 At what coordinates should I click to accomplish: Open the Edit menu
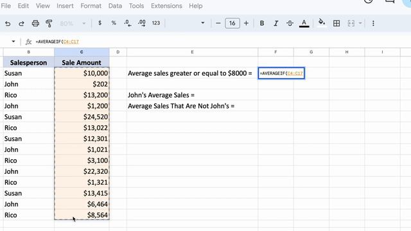pyautogui.click(x=23, y=6)
